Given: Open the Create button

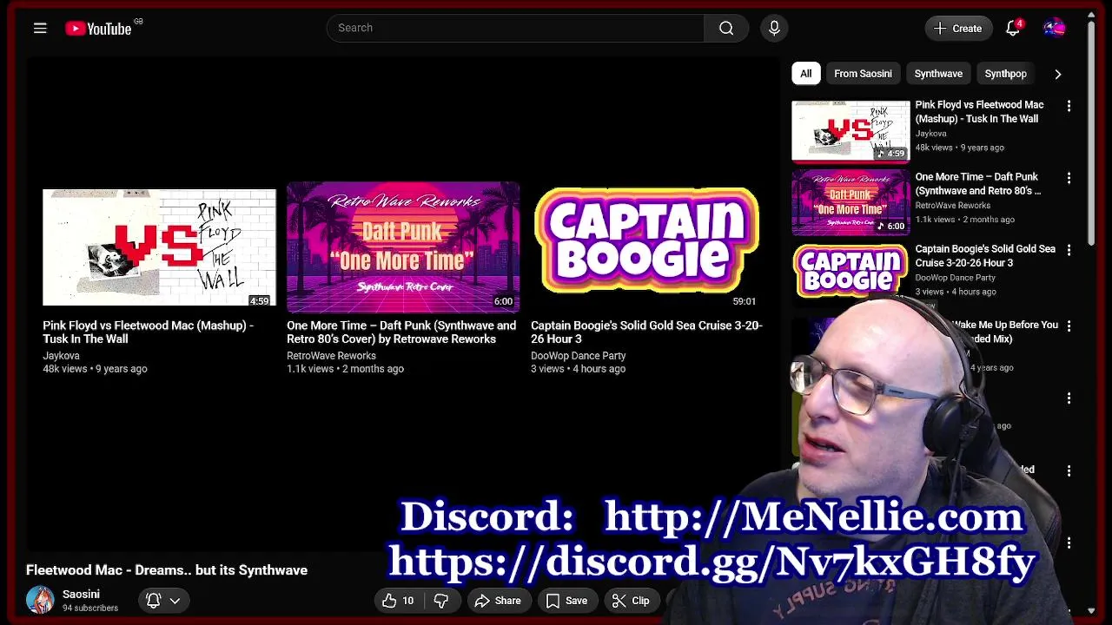Looking at the screenshot, I should (957, 29).
